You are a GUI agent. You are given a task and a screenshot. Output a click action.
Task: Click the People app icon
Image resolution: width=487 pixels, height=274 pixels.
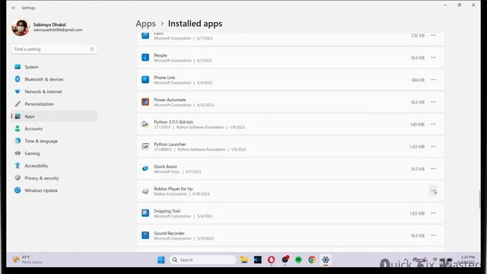pyautogui.click(x=145, y=58)
